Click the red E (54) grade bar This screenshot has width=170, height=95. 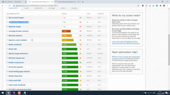coord(66,31)
